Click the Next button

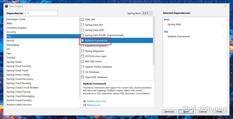tap(186, 112)
